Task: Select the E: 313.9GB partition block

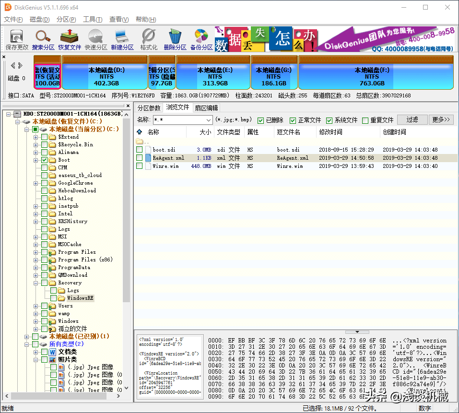Action: pos(213,72)
